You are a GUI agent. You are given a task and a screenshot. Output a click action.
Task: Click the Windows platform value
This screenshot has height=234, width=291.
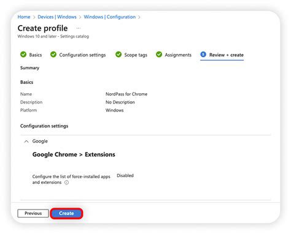[115, 110]
